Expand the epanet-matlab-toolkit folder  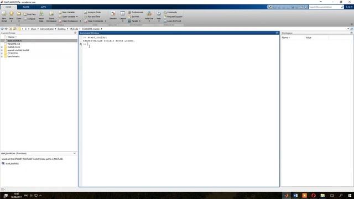tap(2, 50)
